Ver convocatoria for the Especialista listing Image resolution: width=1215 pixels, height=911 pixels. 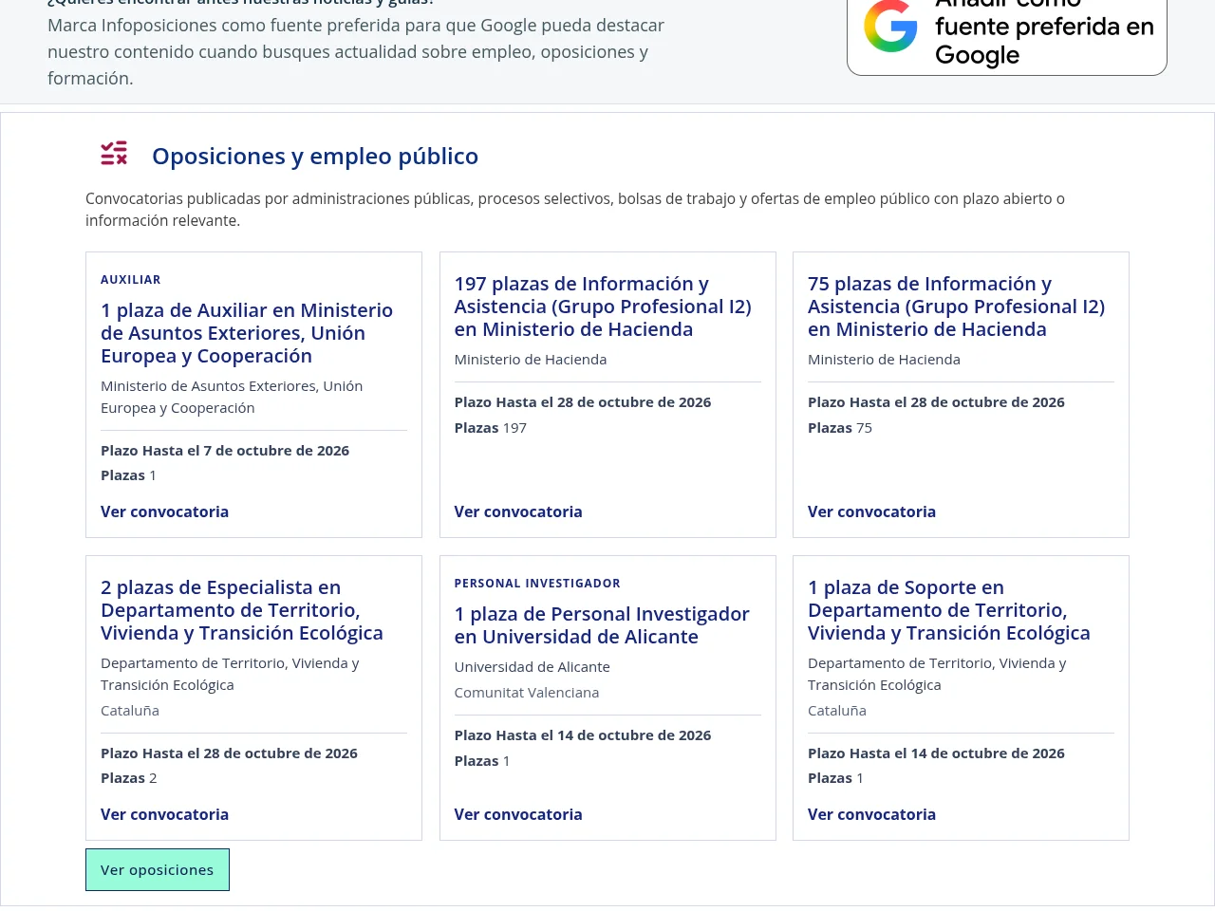(x=165, y=814)
